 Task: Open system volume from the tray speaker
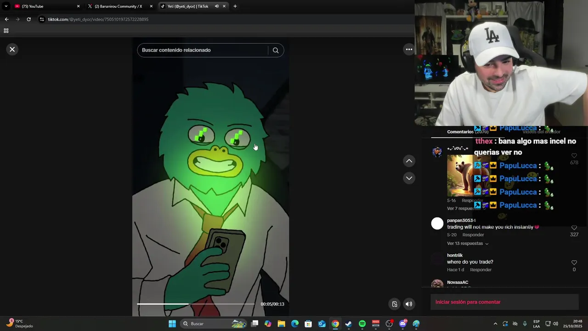pos(555,324)
